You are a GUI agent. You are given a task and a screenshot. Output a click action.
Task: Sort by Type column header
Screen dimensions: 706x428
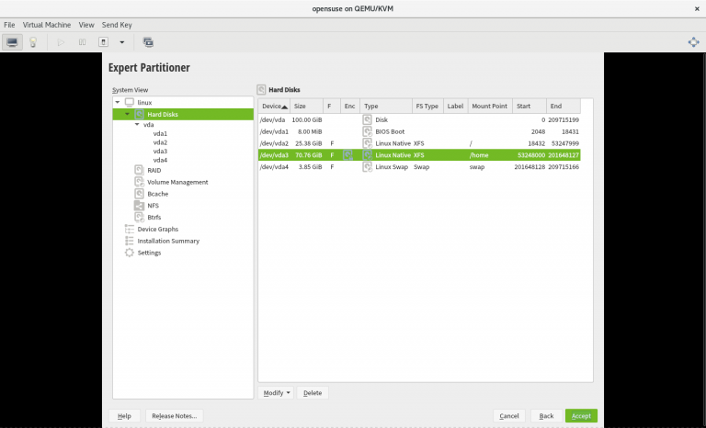click(x=386, y=107)
